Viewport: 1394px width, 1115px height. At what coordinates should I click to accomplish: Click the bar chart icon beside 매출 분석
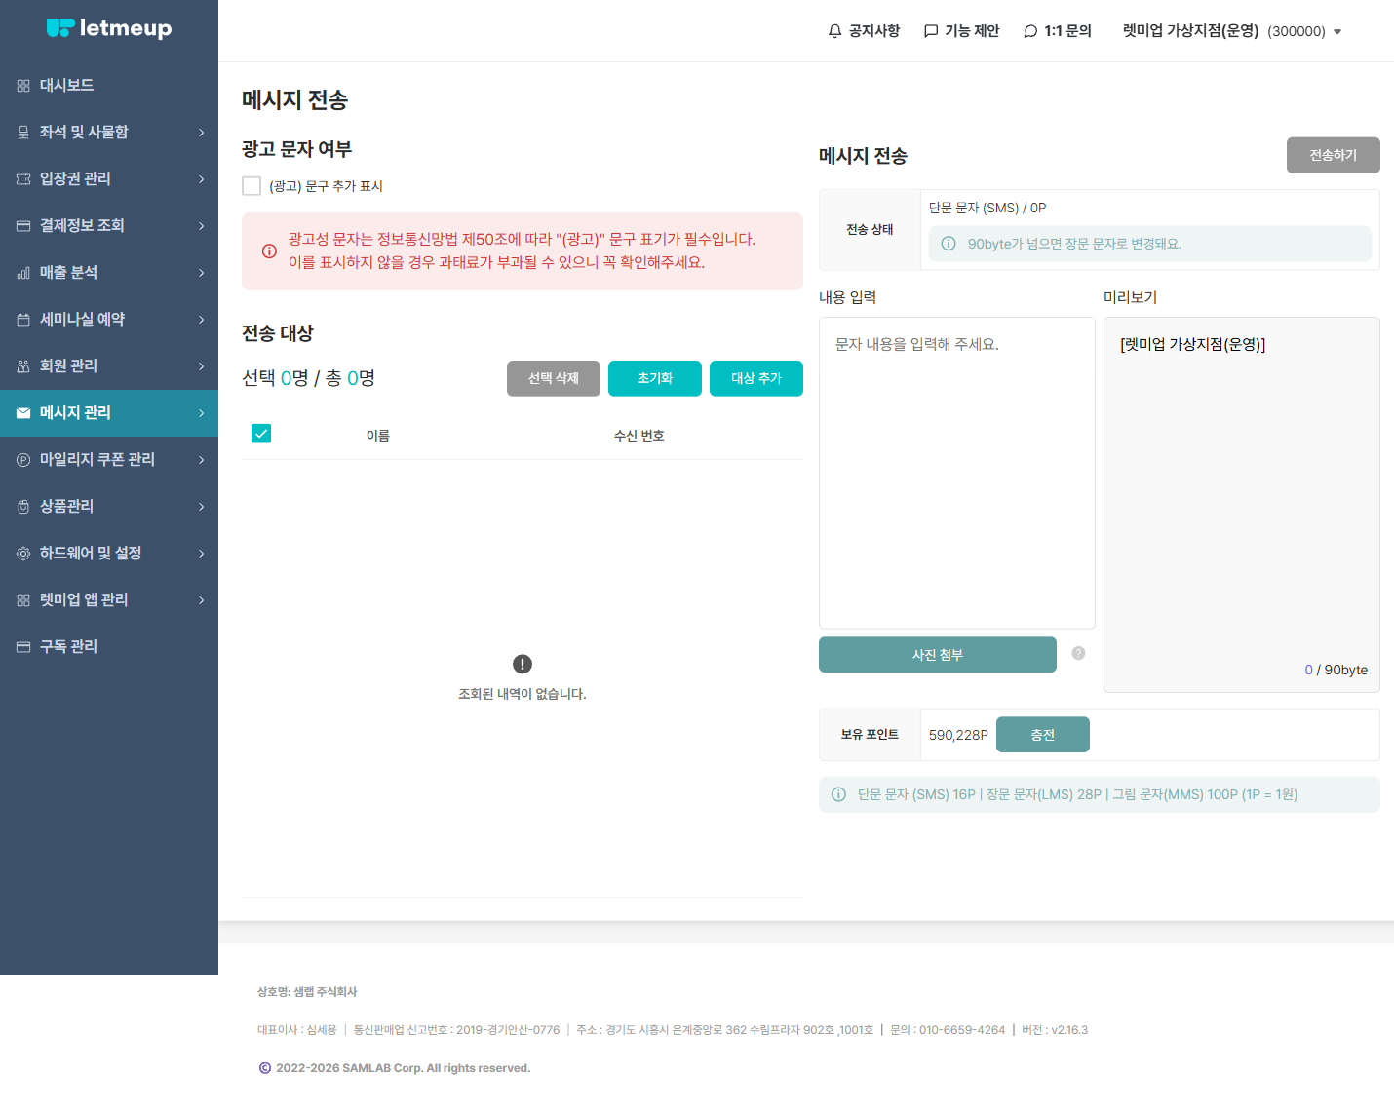[23, 273]
